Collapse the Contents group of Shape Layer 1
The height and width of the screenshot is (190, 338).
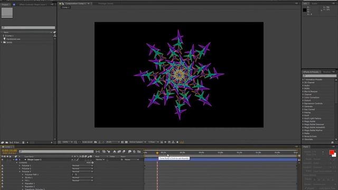click(17, 163)
